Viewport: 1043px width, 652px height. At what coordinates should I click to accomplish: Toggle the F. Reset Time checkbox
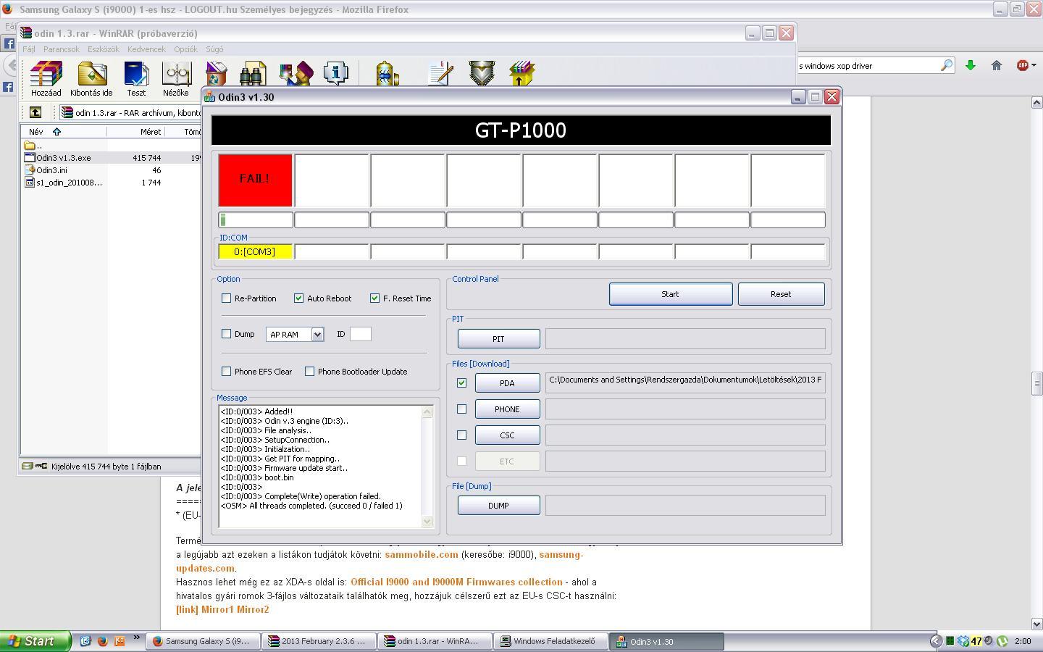tap(374, 298)
